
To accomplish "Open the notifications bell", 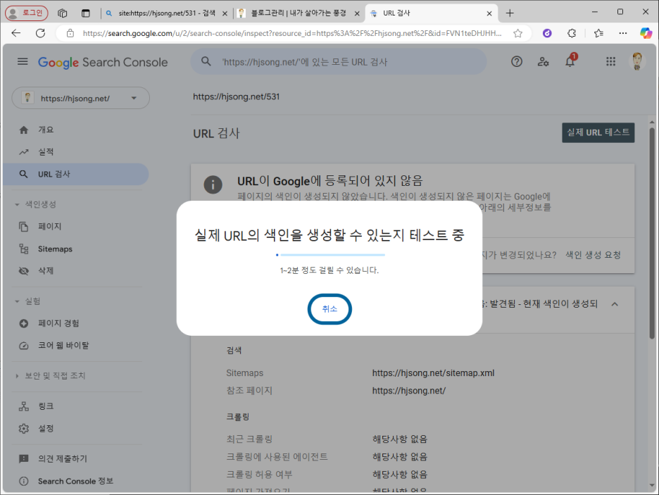I will (570, 61).
